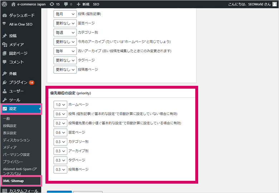The image size is (279, 193).
Task: Open the 固定ページ priority dropdown 0.6
Action: click(x=60, y=132)
